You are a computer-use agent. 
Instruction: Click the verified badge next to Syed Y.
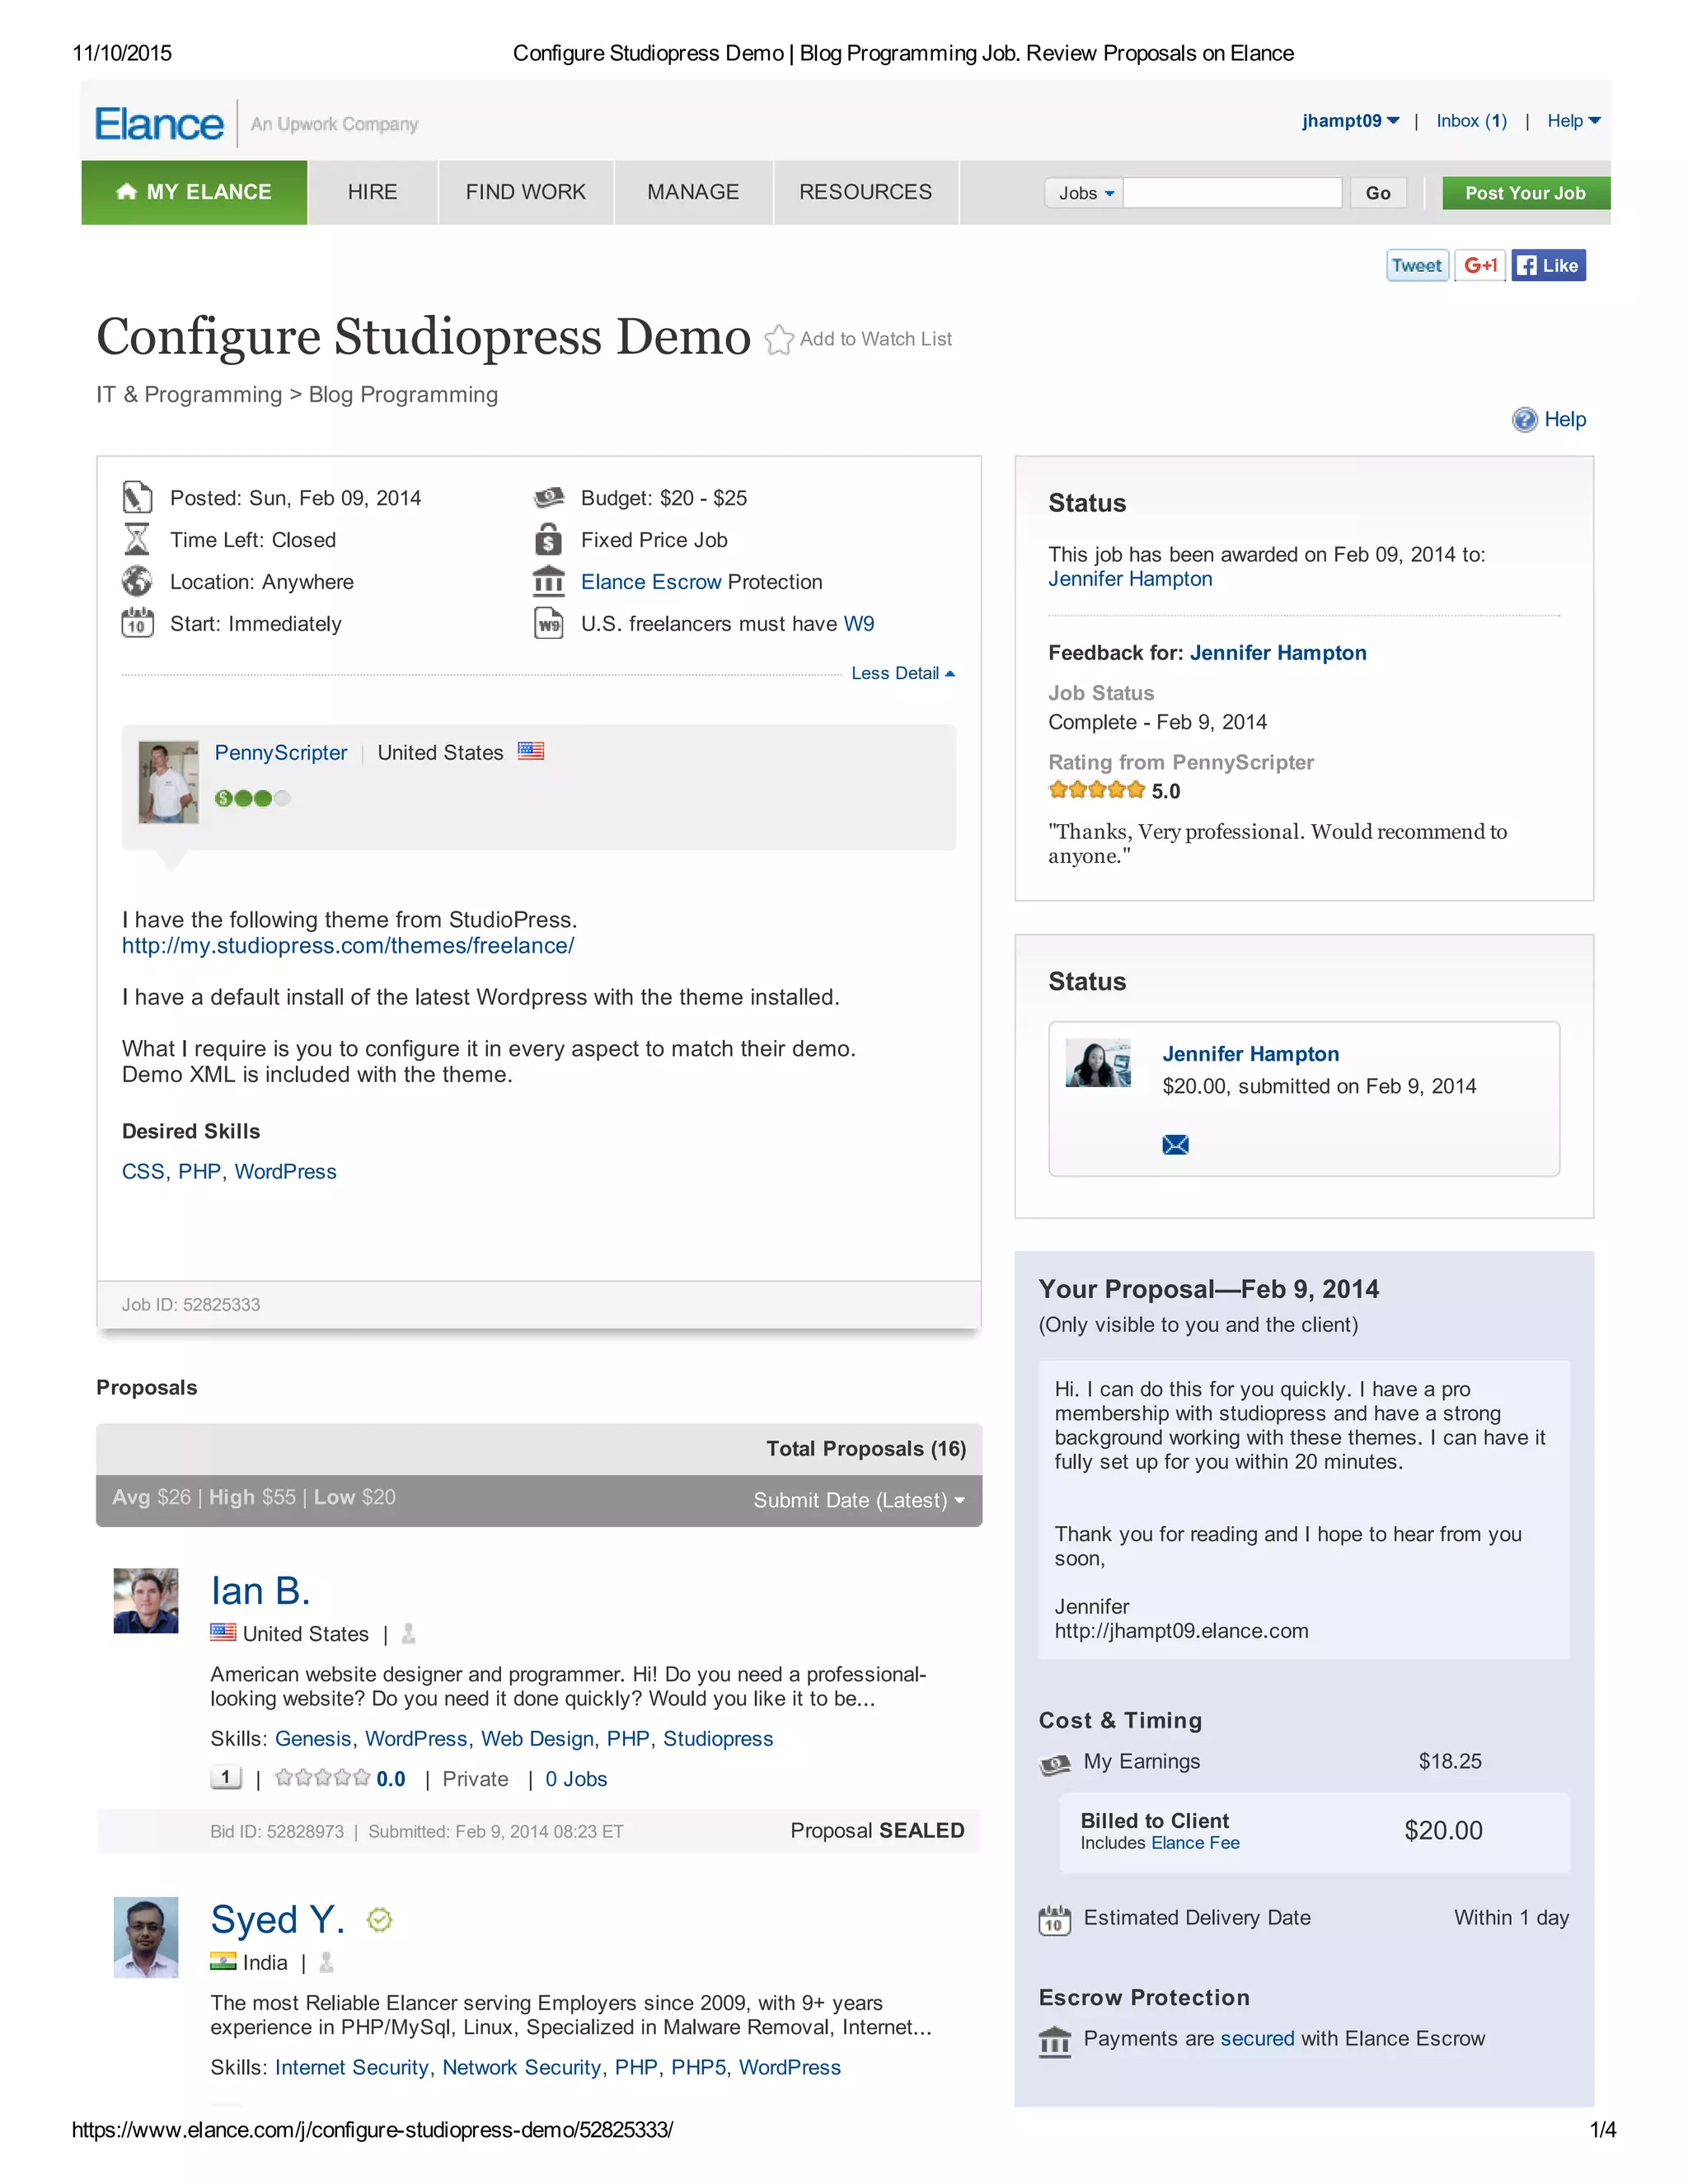pos(380,1919)
